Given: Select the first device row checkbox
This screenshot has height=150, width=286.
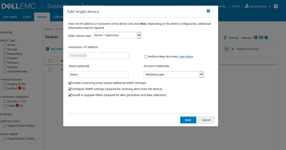Looking at the screenshot, I should tap(50, 70).
